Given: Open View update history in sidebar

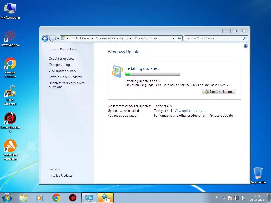Looking at the screenshot, I should [62, 71].
